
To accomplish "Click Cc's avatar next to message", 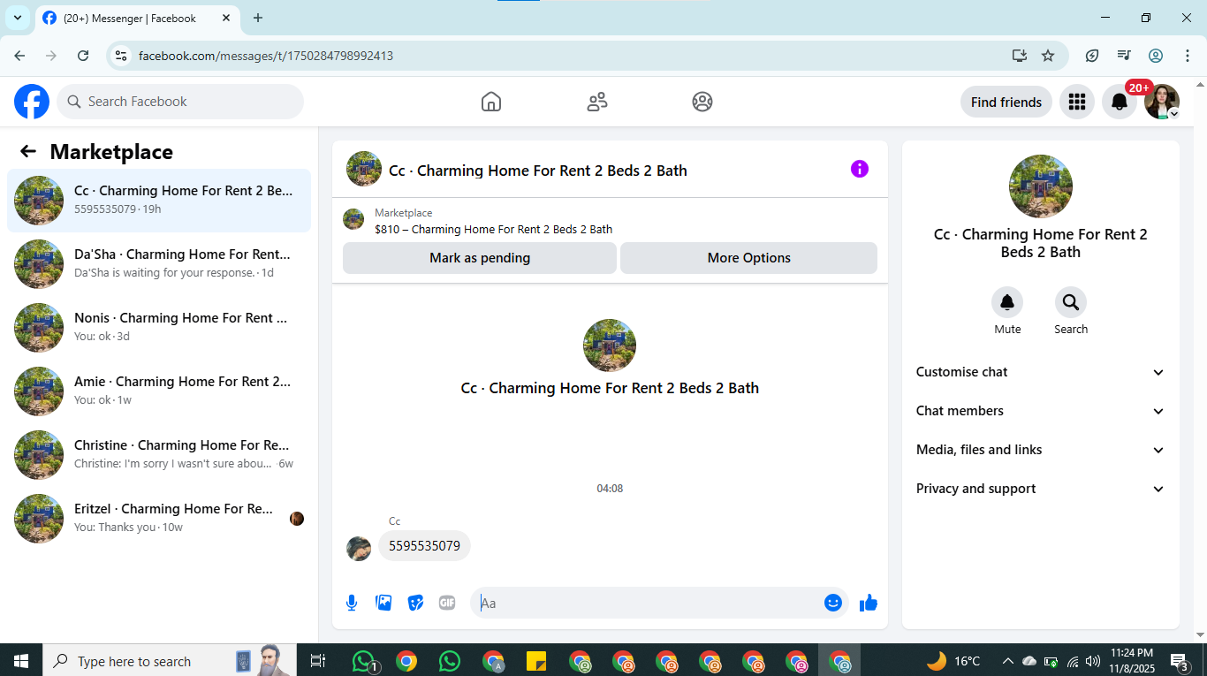I will [x=359, y=549].
